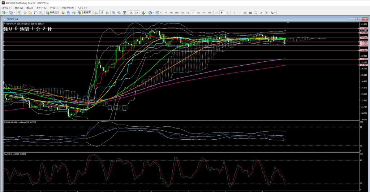370x192 pixels.
Task: Tile chart windows with the grid icon
Action: pyautogui.click(x=125, y=13)
